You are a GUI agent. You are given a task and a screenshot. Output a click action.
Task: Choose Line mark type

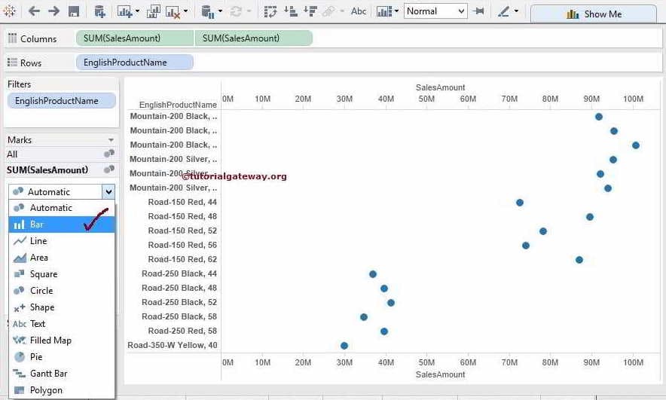click(x=62, y=241)
